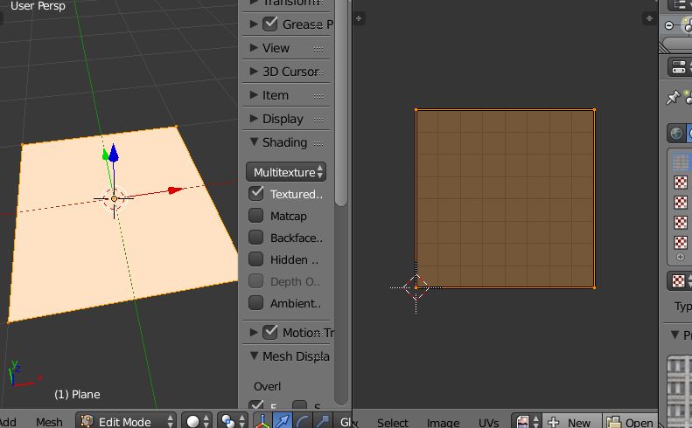The height and width of the screenshot is (428, 692).
Task: Open the Edit Mode selector dropdown
Action: tap(126, 421)
